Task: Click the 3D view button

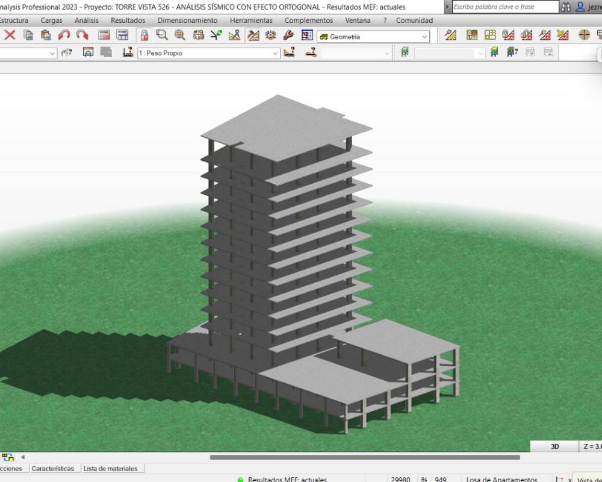Action: (554, 446)
